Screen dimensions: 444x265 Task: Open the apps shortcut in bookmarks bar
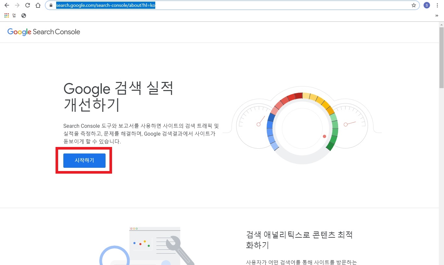6,15
